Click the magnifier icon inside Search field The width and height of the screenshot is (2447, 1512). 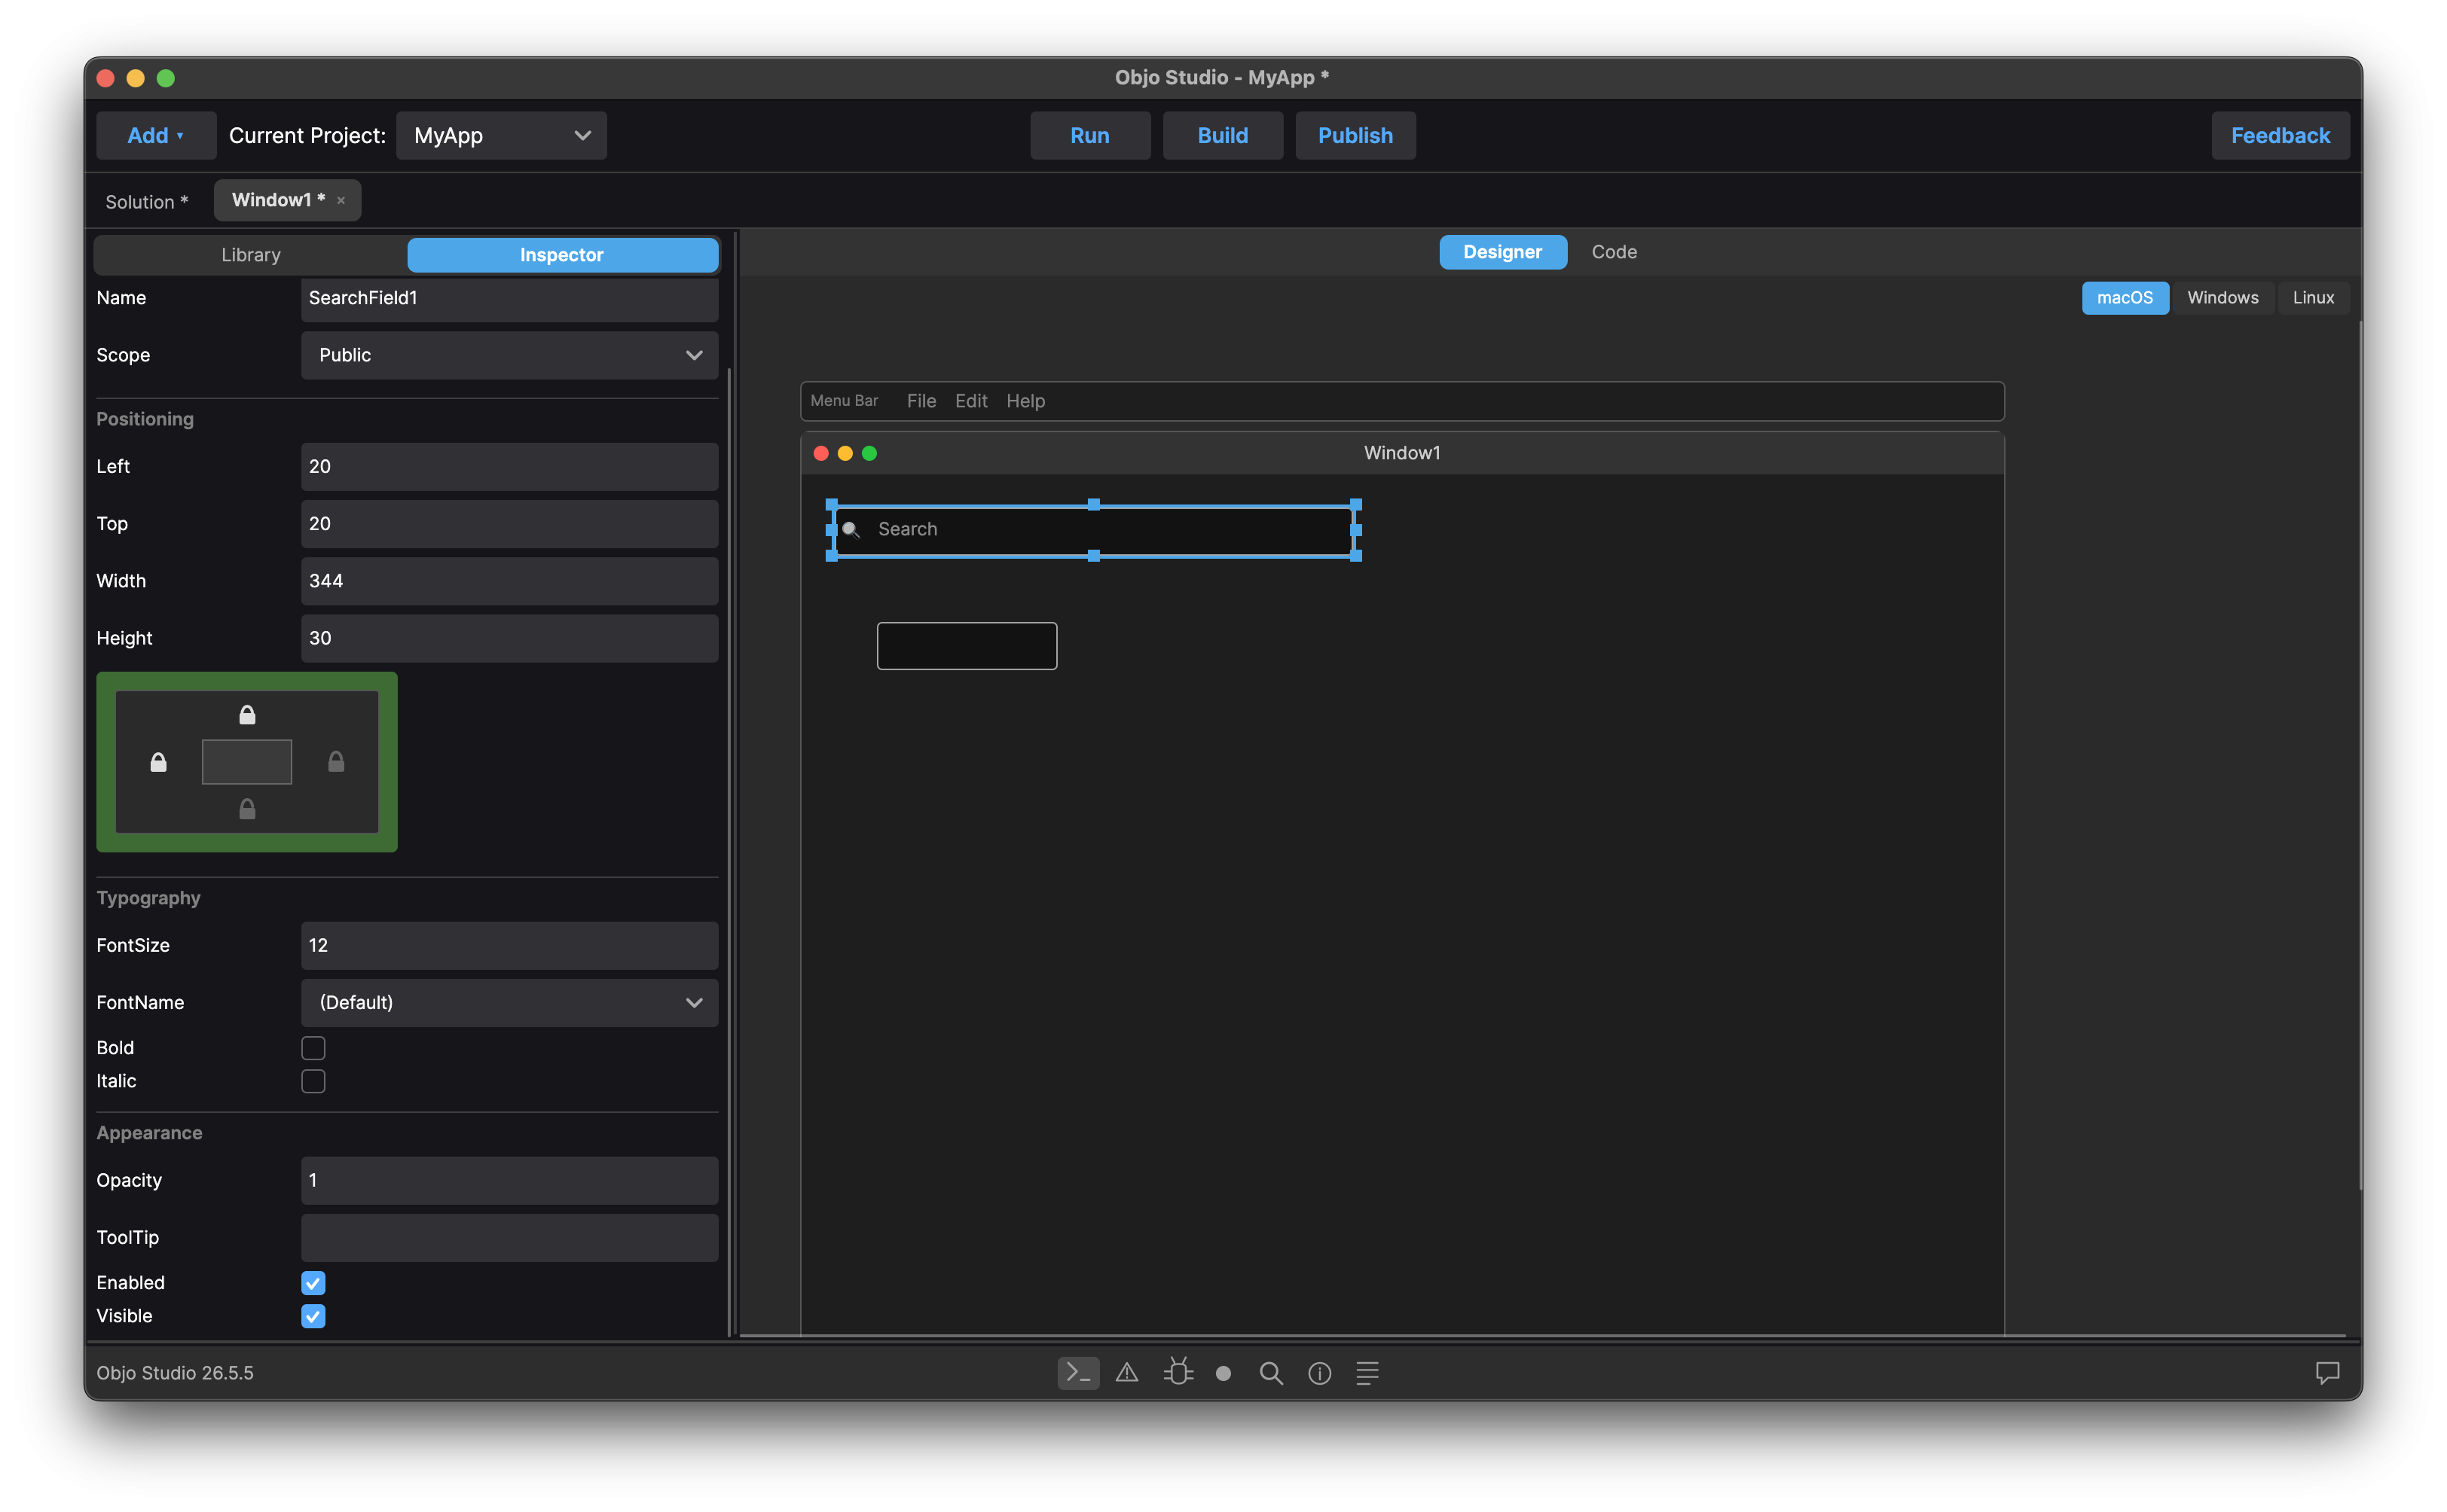(x=851, y=529)
